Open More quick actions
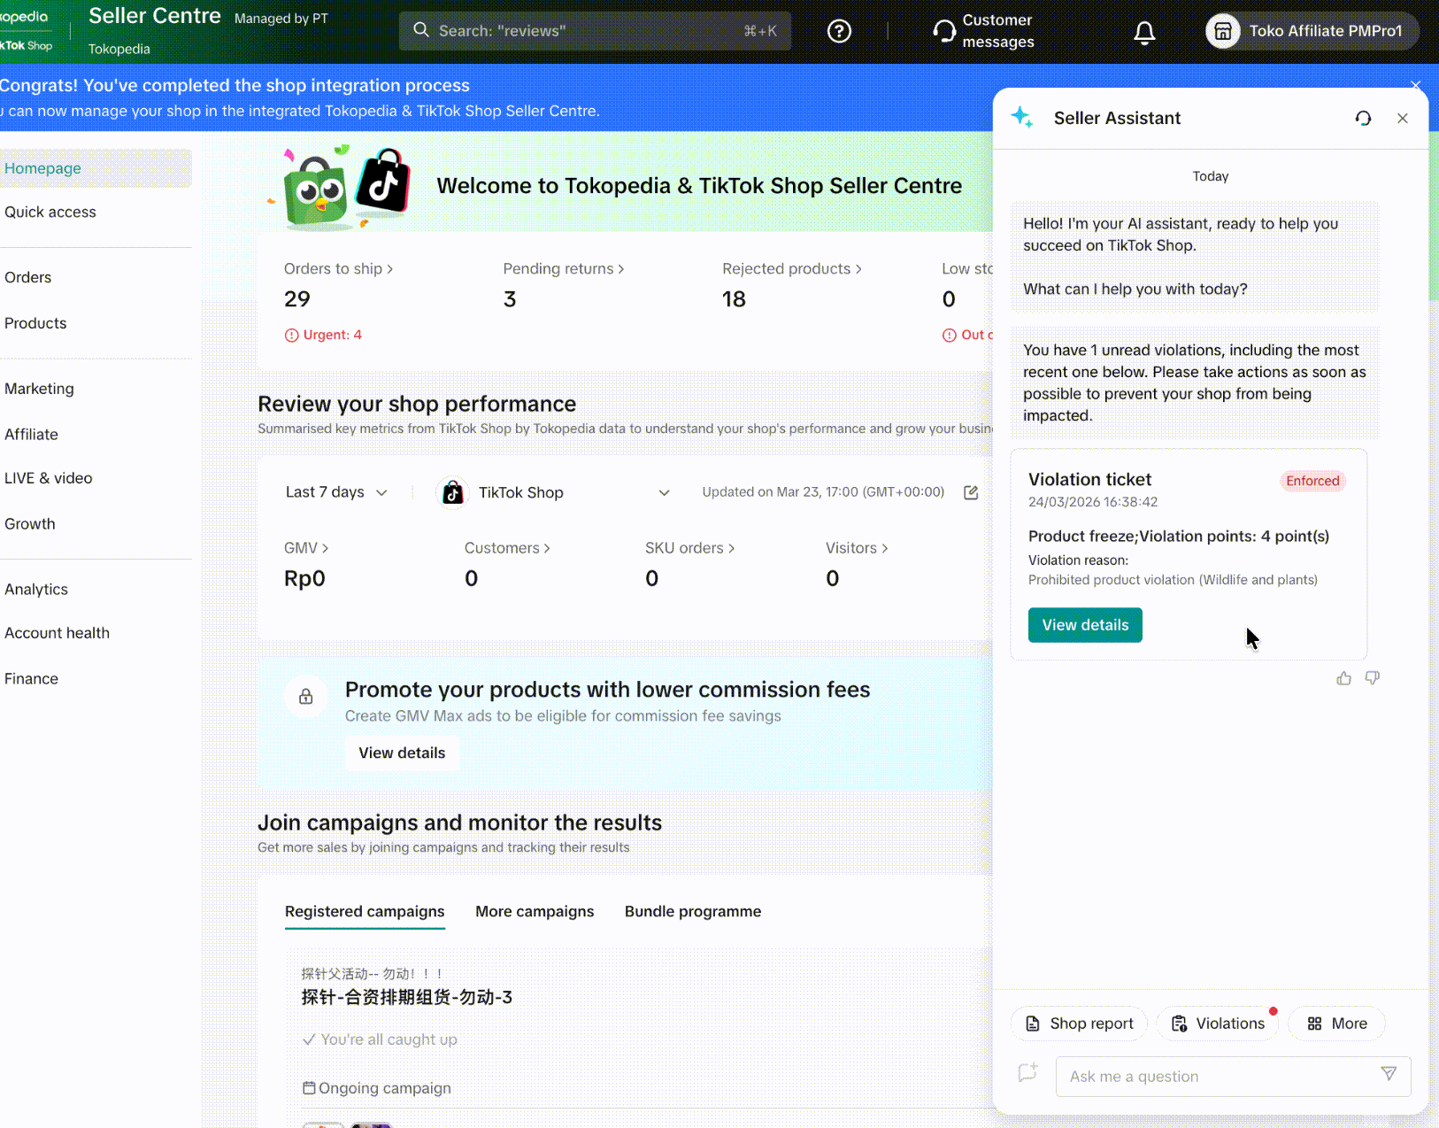 pyautogui.click(x=1337, y=1024)
